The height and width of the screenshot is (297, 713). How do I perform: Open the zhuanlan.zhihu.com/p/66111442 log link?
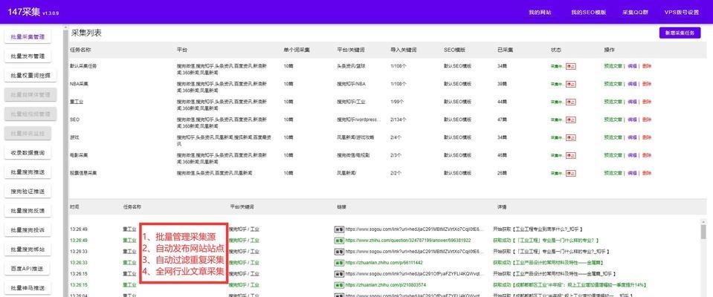pyautogui.click(x=384, y=263)
